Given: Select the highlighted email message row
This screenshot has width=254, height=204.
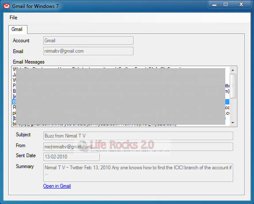Looking at the screenshot, I should pyautogui.click(x=121, y=102).
